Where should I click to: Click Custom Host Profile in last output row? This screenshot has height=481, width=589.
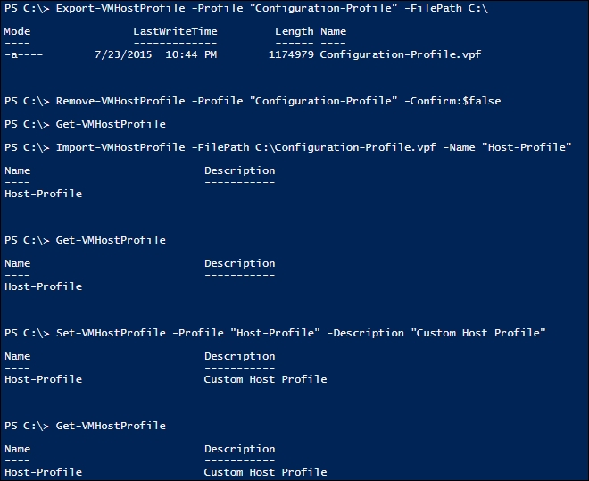pos(265,472)
